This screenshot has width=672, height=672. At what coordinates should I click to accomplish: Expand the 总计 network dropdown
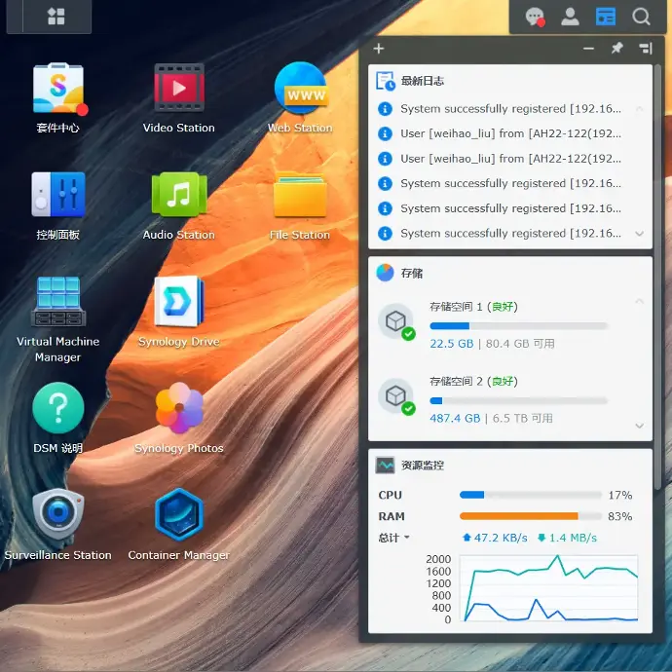click(x=394, y=538)
